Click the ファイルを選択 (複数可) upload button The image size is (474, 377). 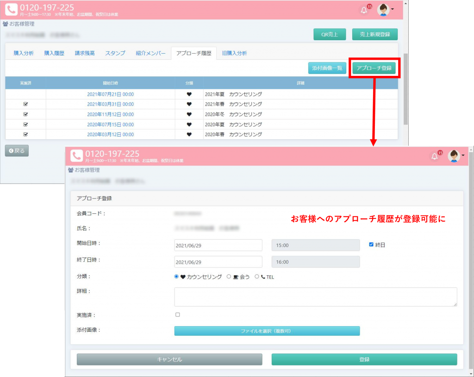point(267,331)
